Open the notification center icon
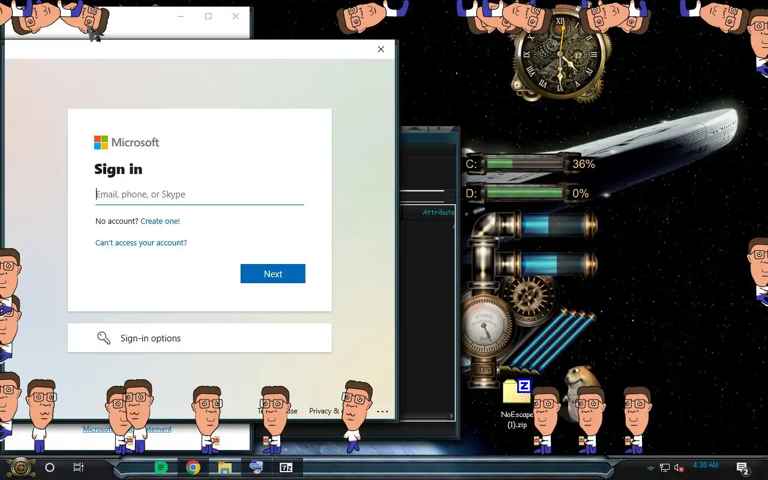The image size is (768, 480). (x=743, y=469)
